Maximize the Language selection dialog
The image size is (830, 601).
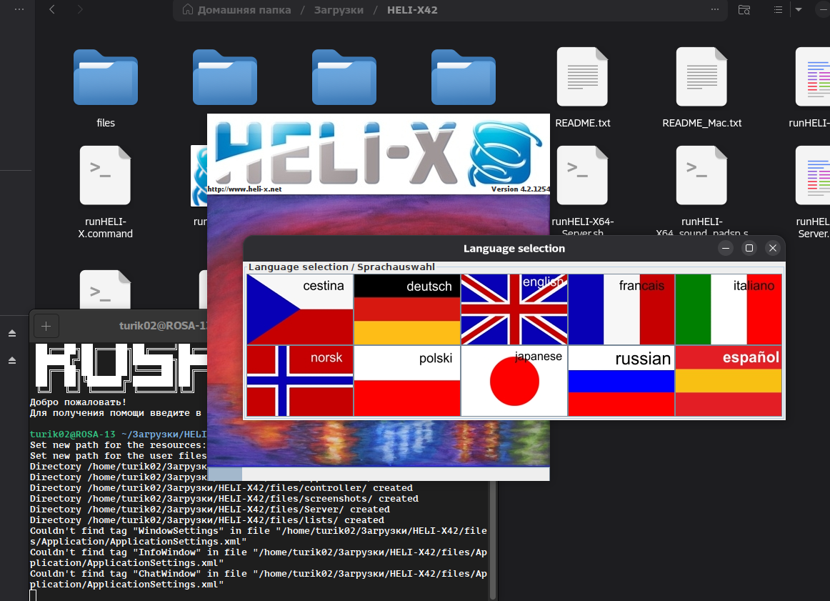pyautogui.click(x=749, y=248)
